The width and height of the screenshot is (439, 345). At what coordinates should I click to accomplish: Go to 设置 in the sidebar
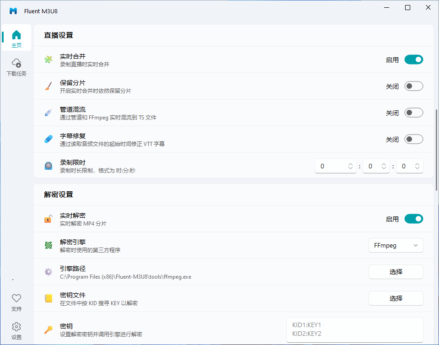pyautogui.click(x=16, y=330)
